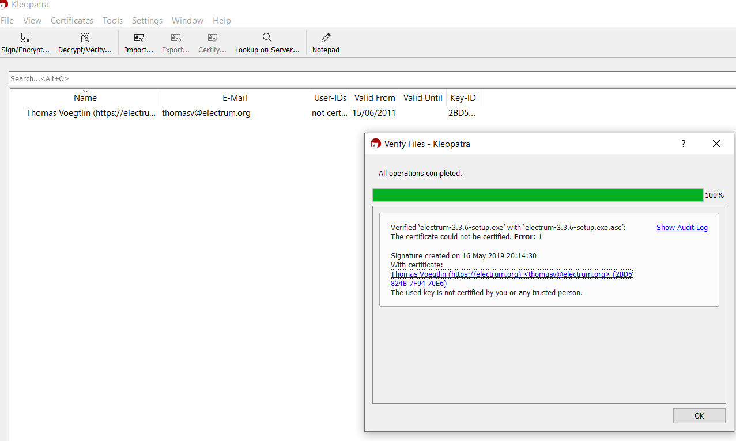Open the Show Audit Log link

(x=682, y=228)
